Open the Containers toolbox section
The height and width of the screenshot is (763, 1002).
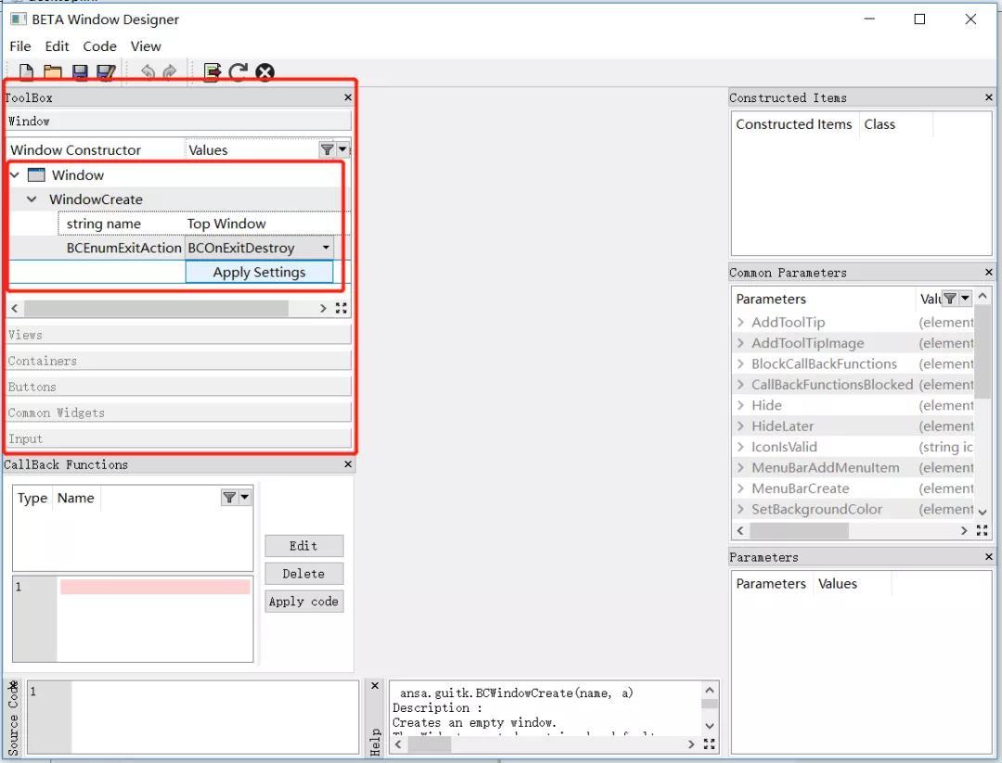coord(179,361)
